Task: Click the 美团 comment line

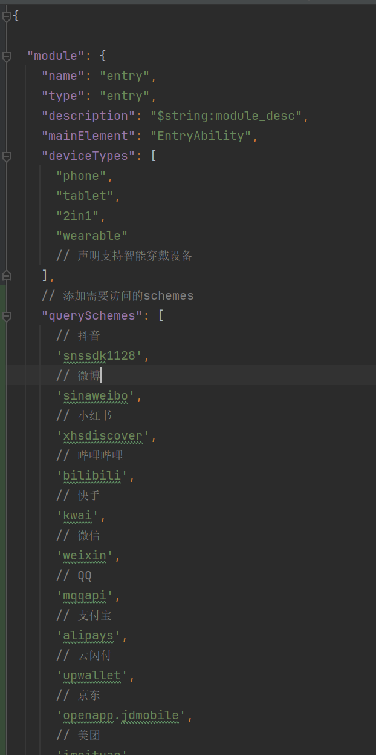Action: coord(79,736)
